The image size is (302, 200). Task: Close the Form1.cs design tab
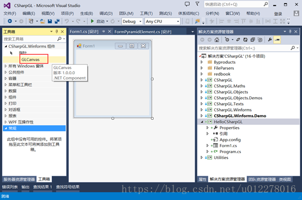tap(110, 32)
